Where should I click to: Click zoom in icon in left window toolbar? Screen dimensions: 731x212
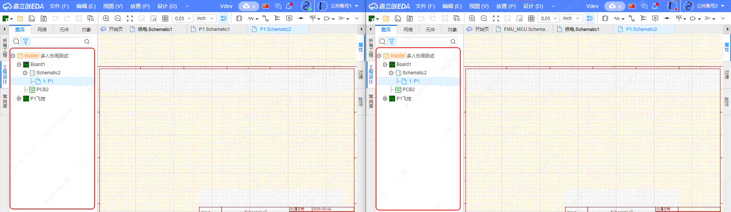click(x=106, y=18)
